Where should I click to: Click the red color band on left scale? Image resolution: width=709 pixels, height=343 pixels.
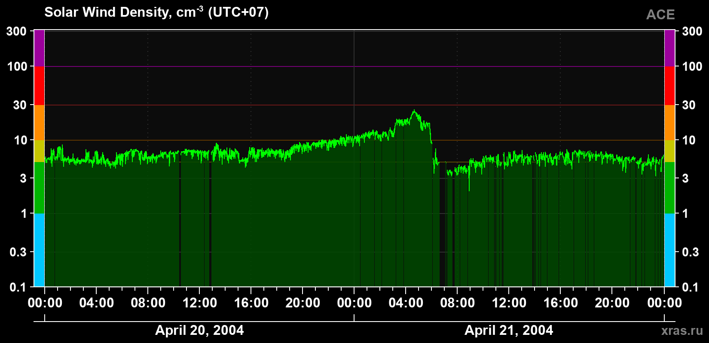point(39,86)
